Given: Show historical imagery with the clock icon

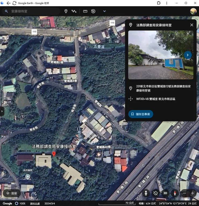Looking at the screenshot, I should coord(93,11).
